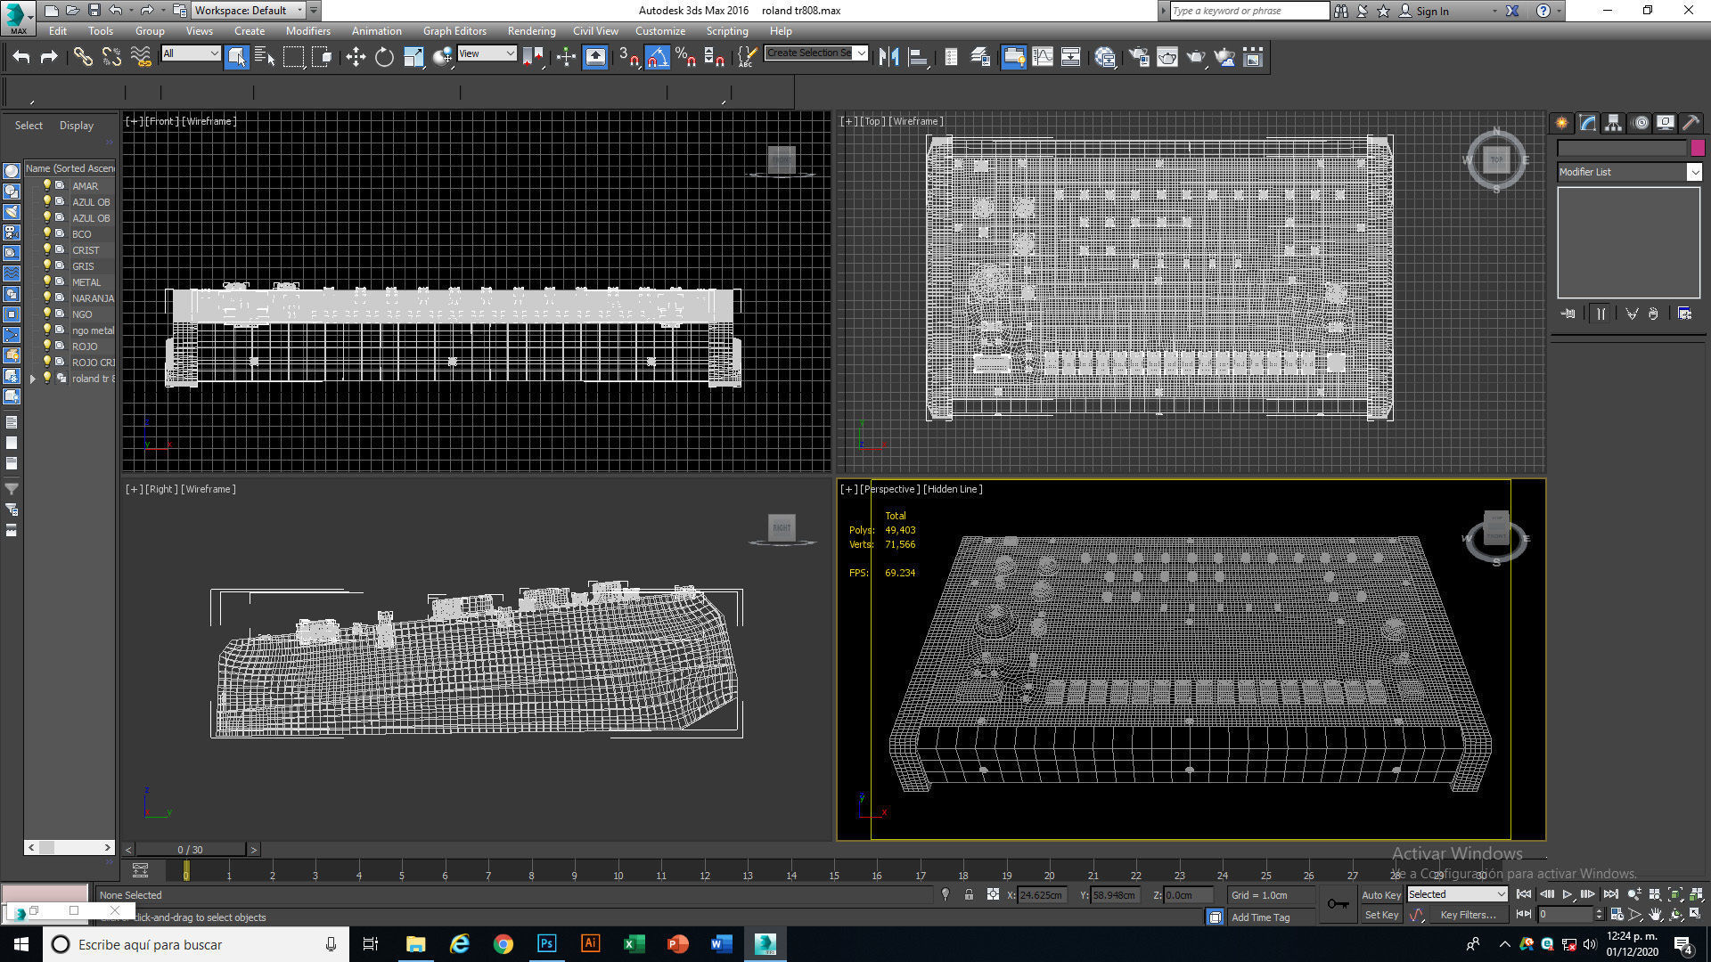Toggle Auto Key animation mode
1711x962 pixels.
[1380, 895]
